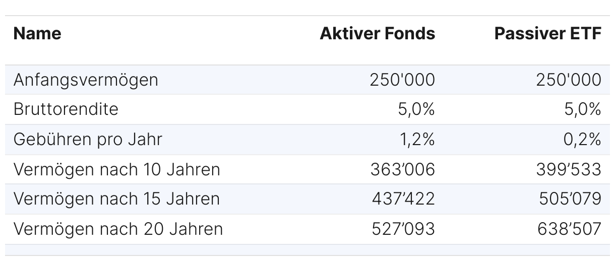Click the empty bottom table row
This screenshot has width=615, height=261.
click(307, 250)
